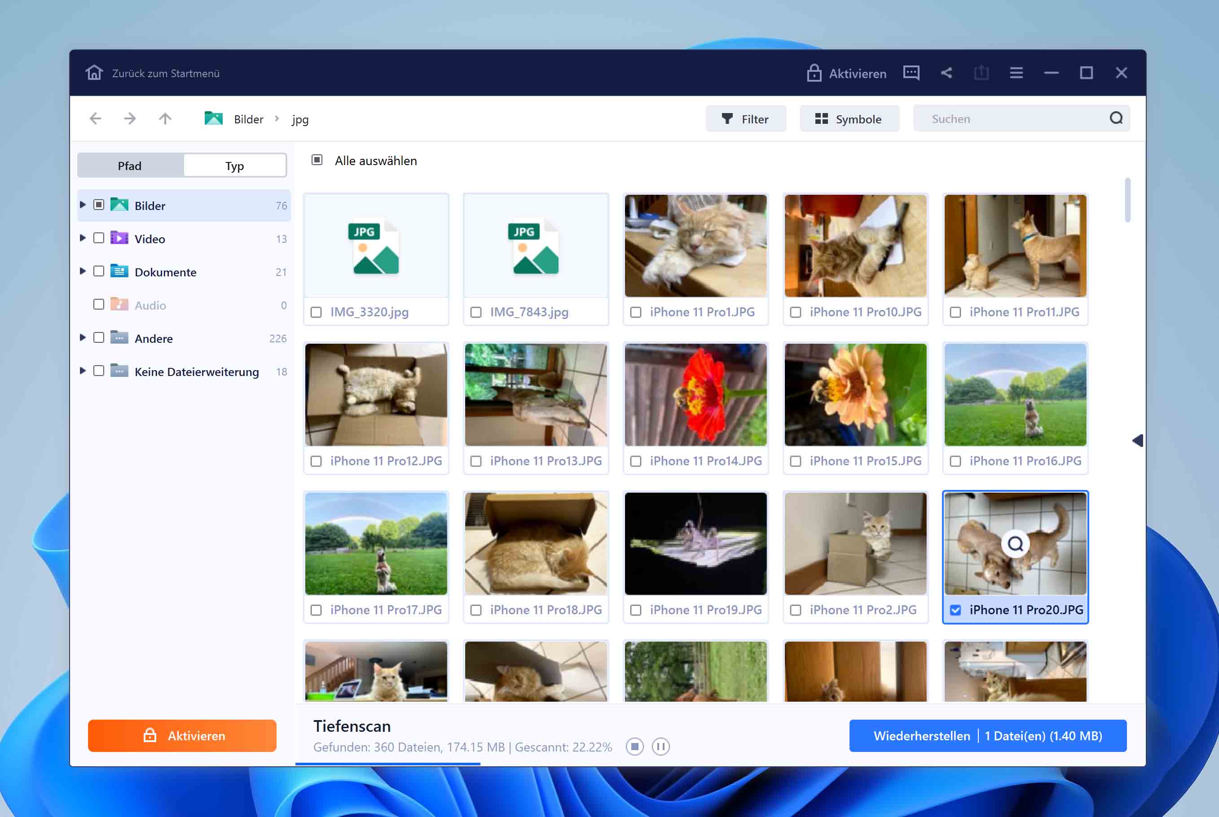
Task: Expand the Andere tree node
Action: [82, 338]
